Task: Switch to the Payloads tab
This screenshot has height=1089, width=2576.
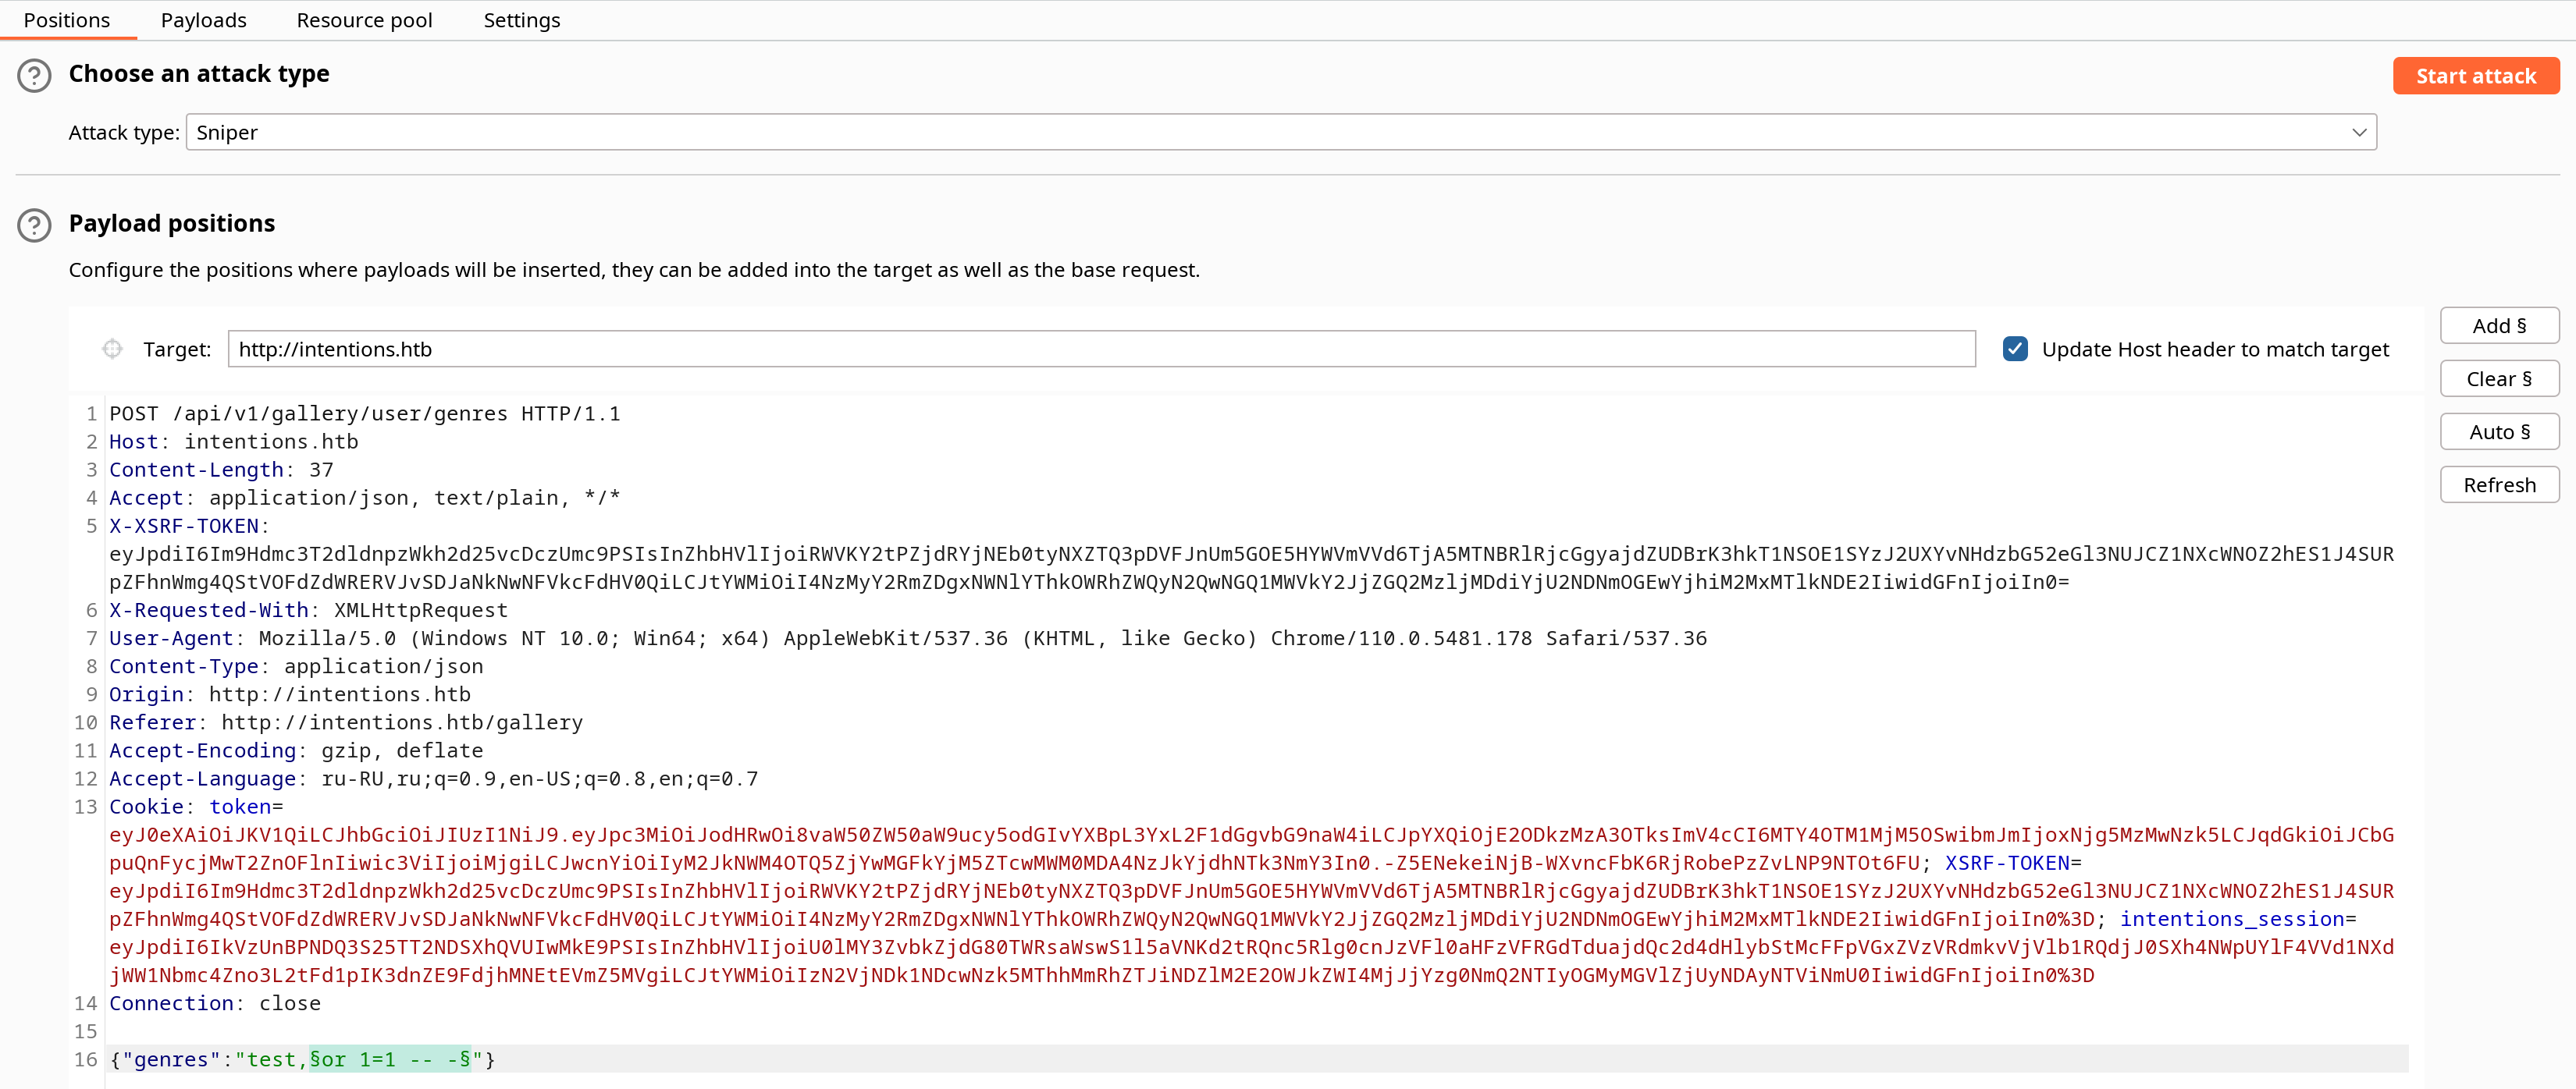Action: point(204,20)
